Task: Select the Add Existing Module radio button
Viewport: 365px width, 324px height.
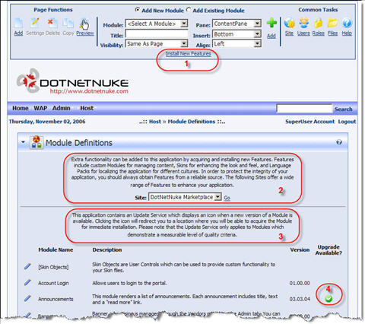Action: 189,10
